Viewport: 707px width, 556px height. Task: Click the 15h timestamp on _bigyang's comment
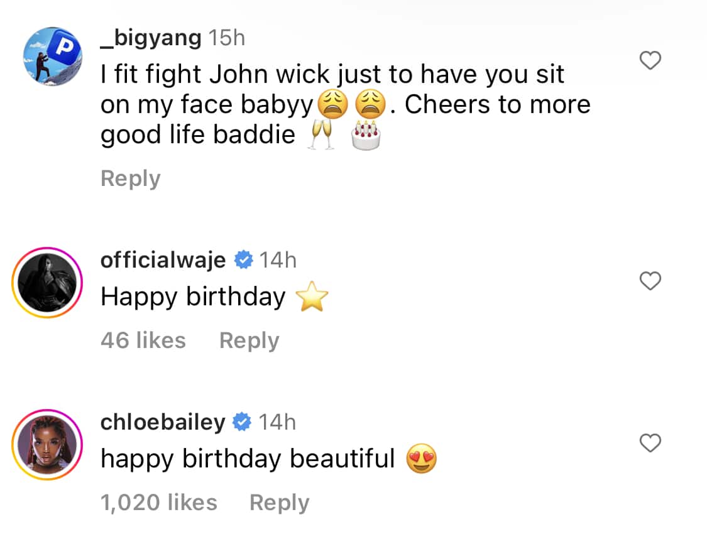226,38
